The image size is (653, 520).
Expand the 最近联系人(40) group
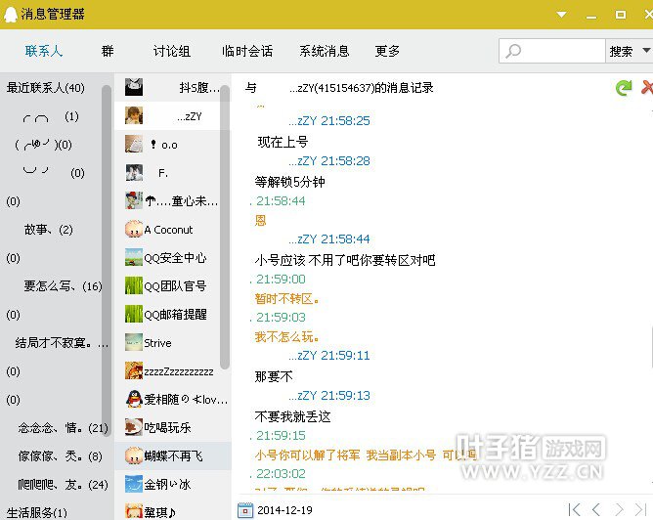pyautogui.click(x=46, y=88)
